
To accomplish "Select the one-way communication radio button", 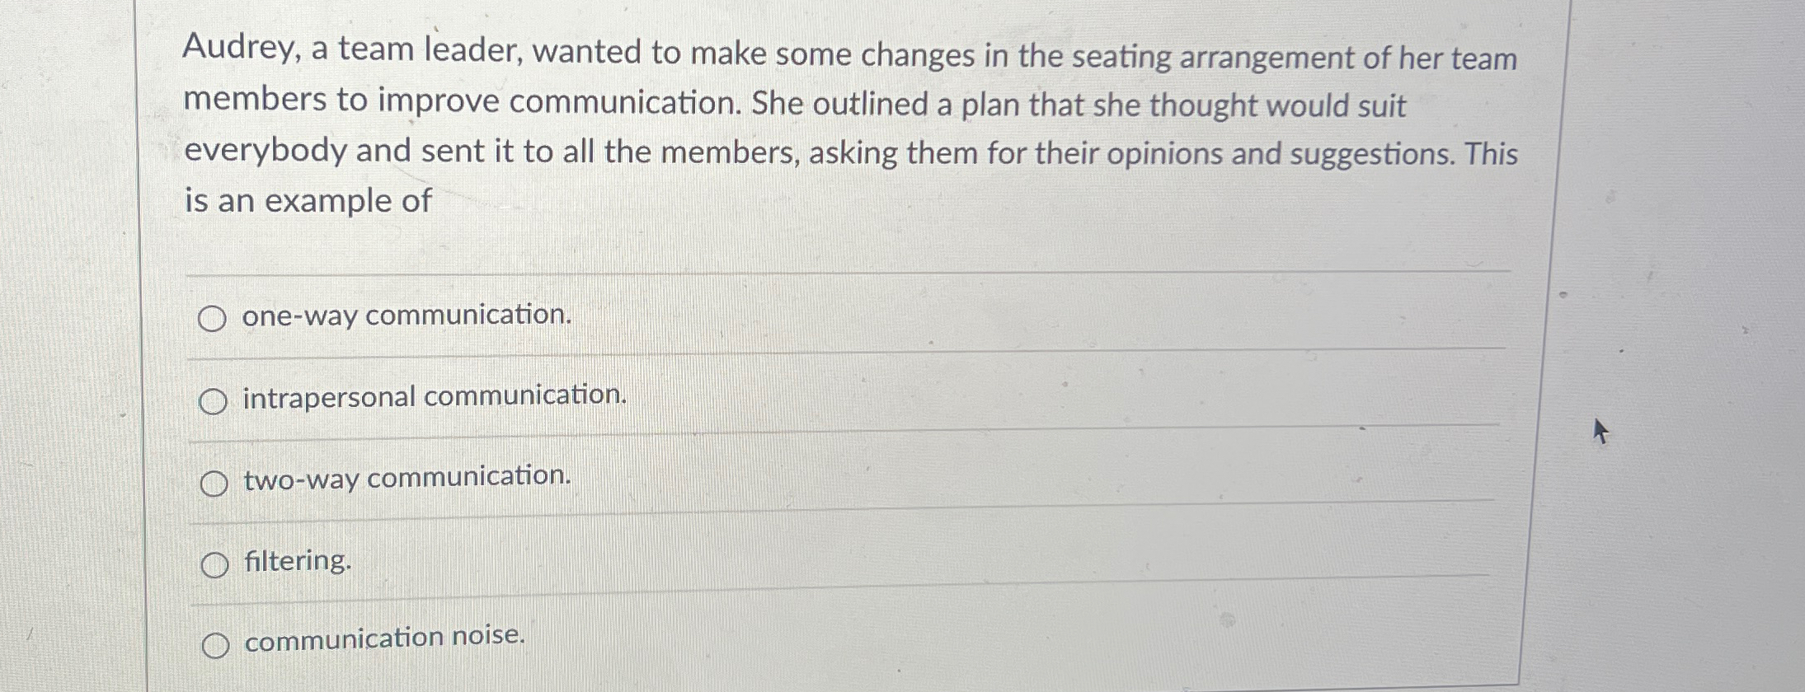I will (214, 317).
